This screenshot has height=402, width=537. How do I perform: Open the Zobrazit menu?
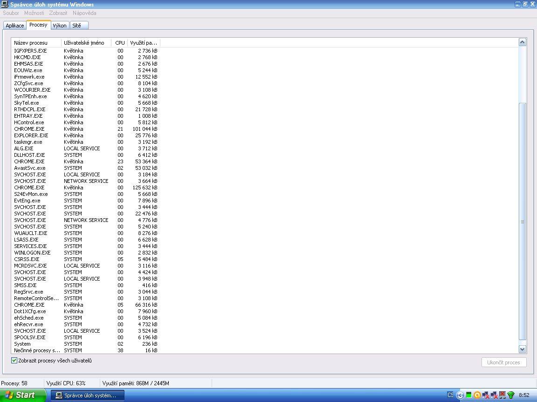tap(58, 13)
